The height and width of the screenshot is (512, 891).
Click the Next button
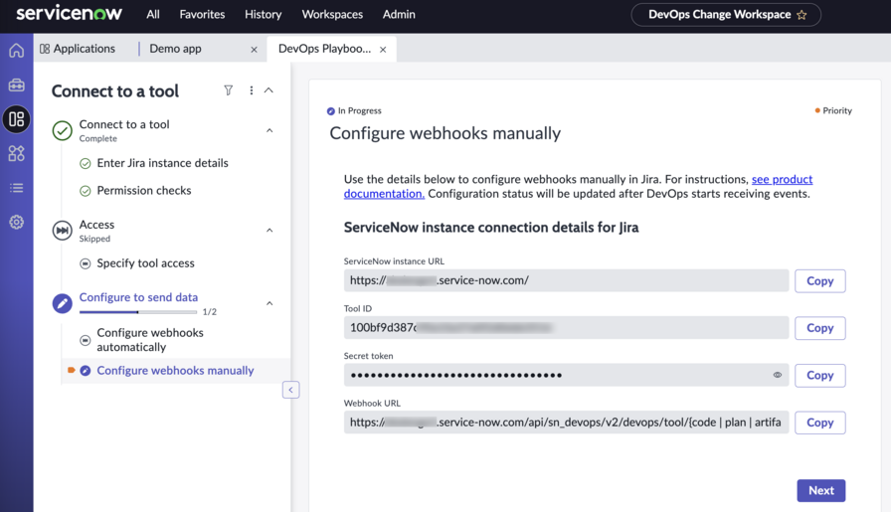point(821,490)
